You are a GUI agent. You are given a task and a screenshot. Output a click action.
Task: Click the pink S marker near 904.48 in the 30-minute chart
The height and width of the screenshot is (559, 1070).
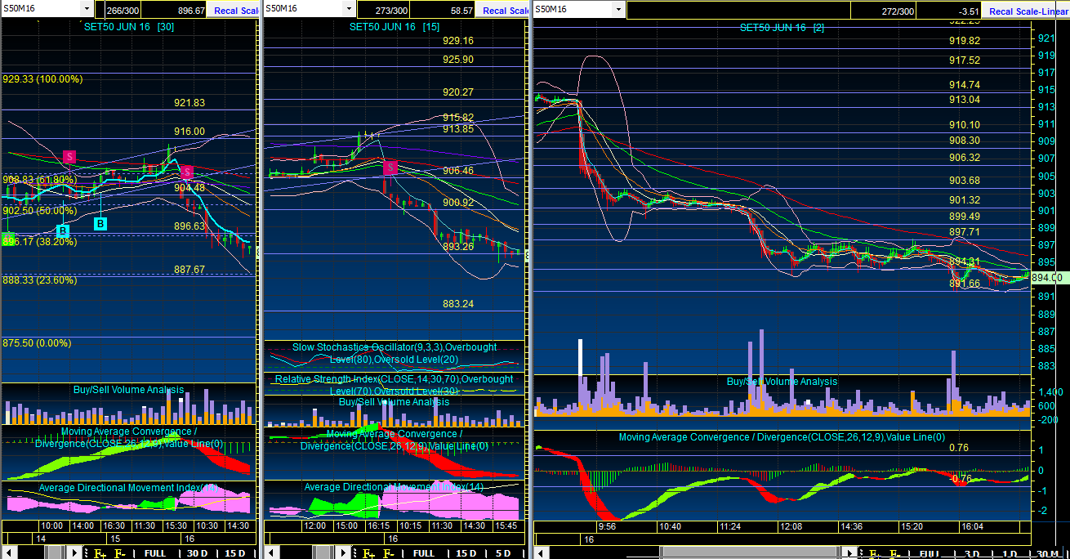point(187,172)
